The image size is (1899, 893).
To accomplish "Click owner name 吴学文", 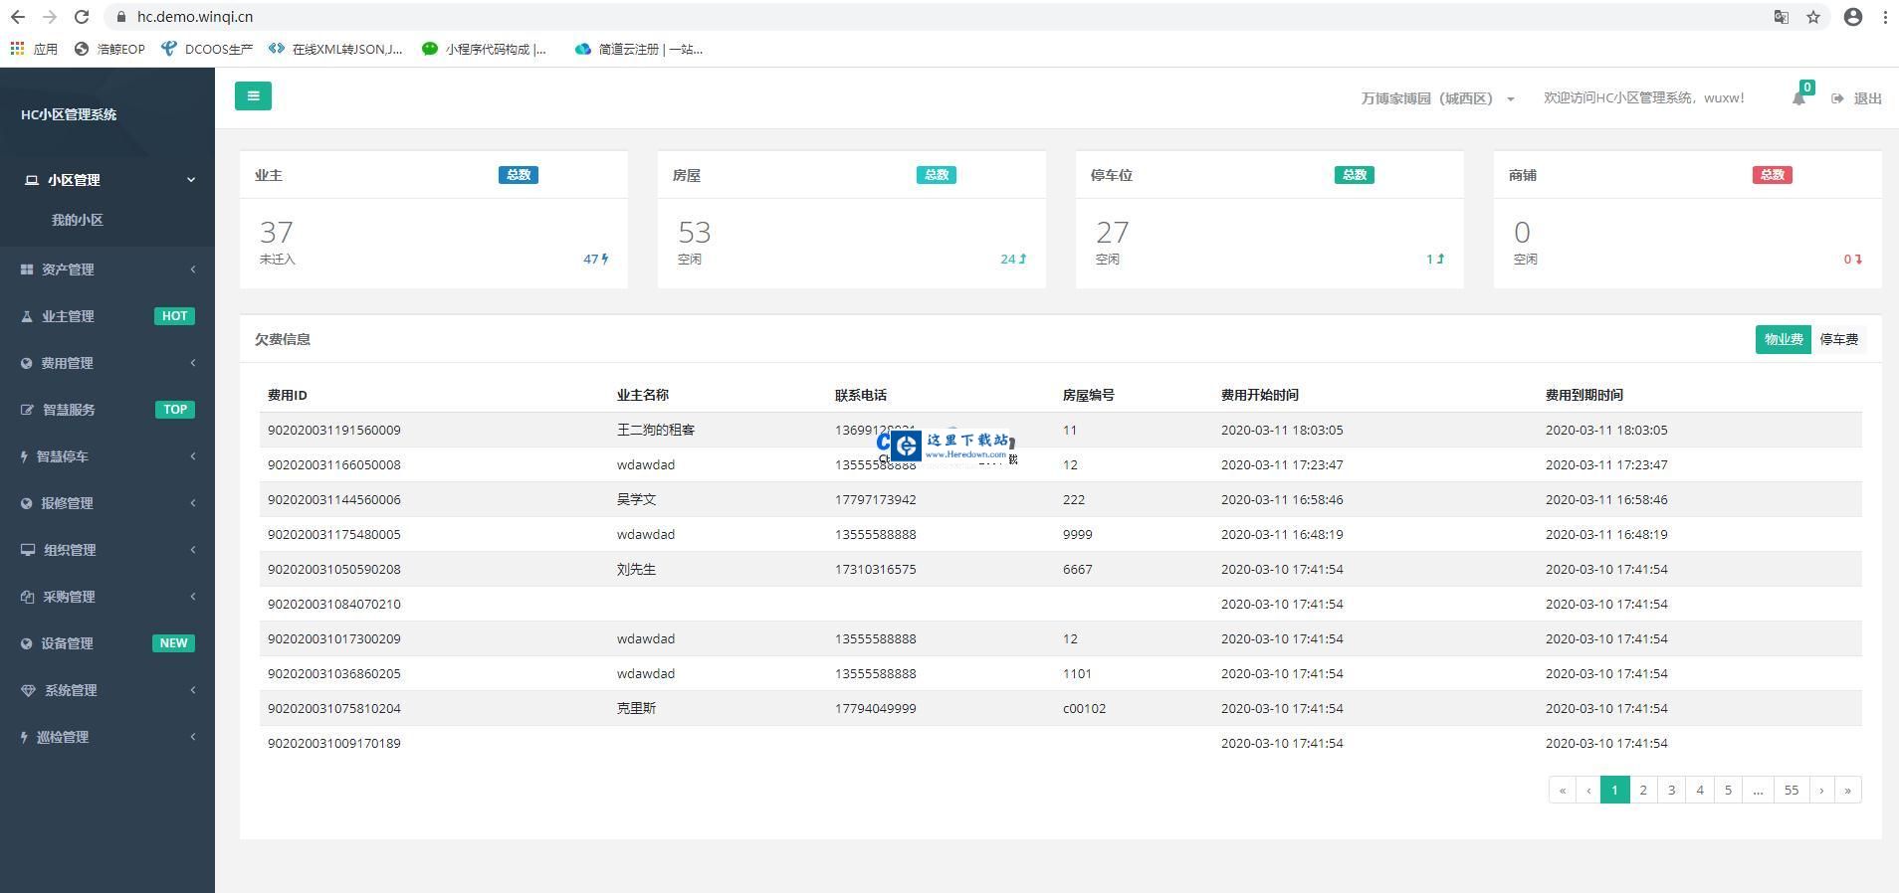I will point(637,499).
